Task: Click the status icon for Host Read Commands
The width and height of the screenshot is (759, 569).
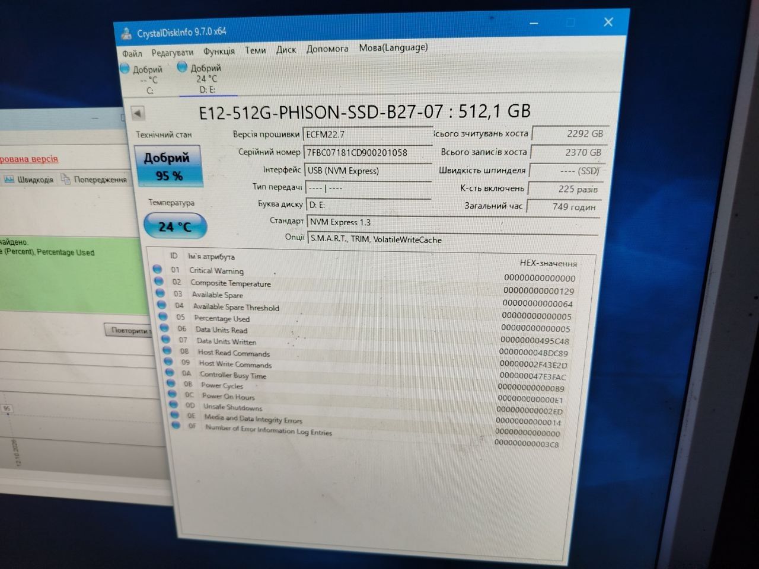Action: 167,350
